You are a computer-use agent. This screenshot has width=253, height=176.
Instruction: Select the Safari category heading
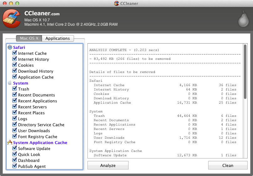19,48
